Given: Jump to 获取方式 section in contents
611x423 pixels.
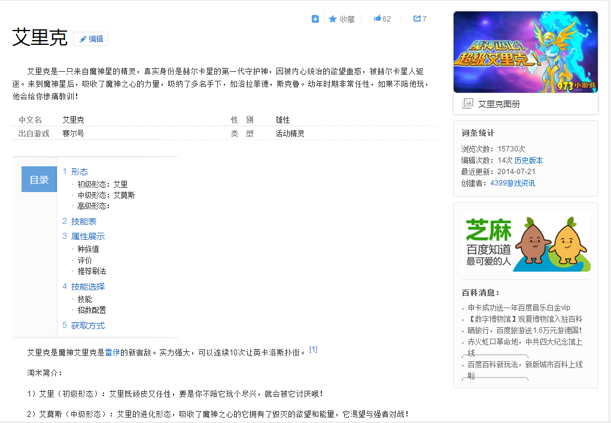Looking at the screenshot, I should (88, 325).
